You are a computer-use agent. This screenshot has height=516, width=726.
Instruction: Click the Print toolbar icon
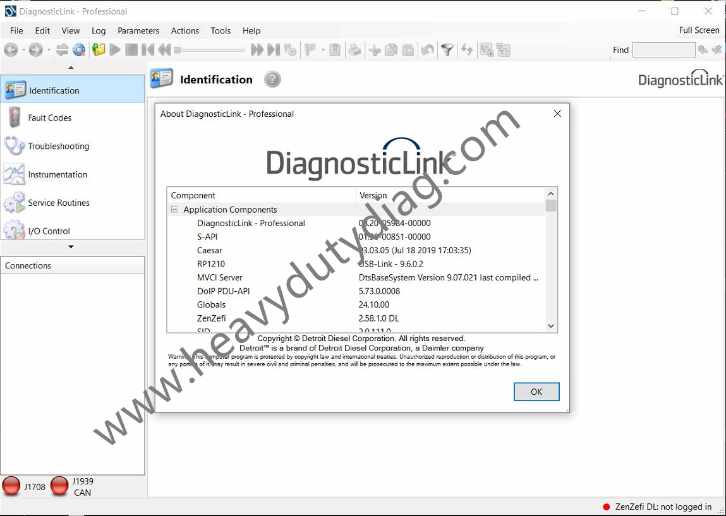point(354,50)
